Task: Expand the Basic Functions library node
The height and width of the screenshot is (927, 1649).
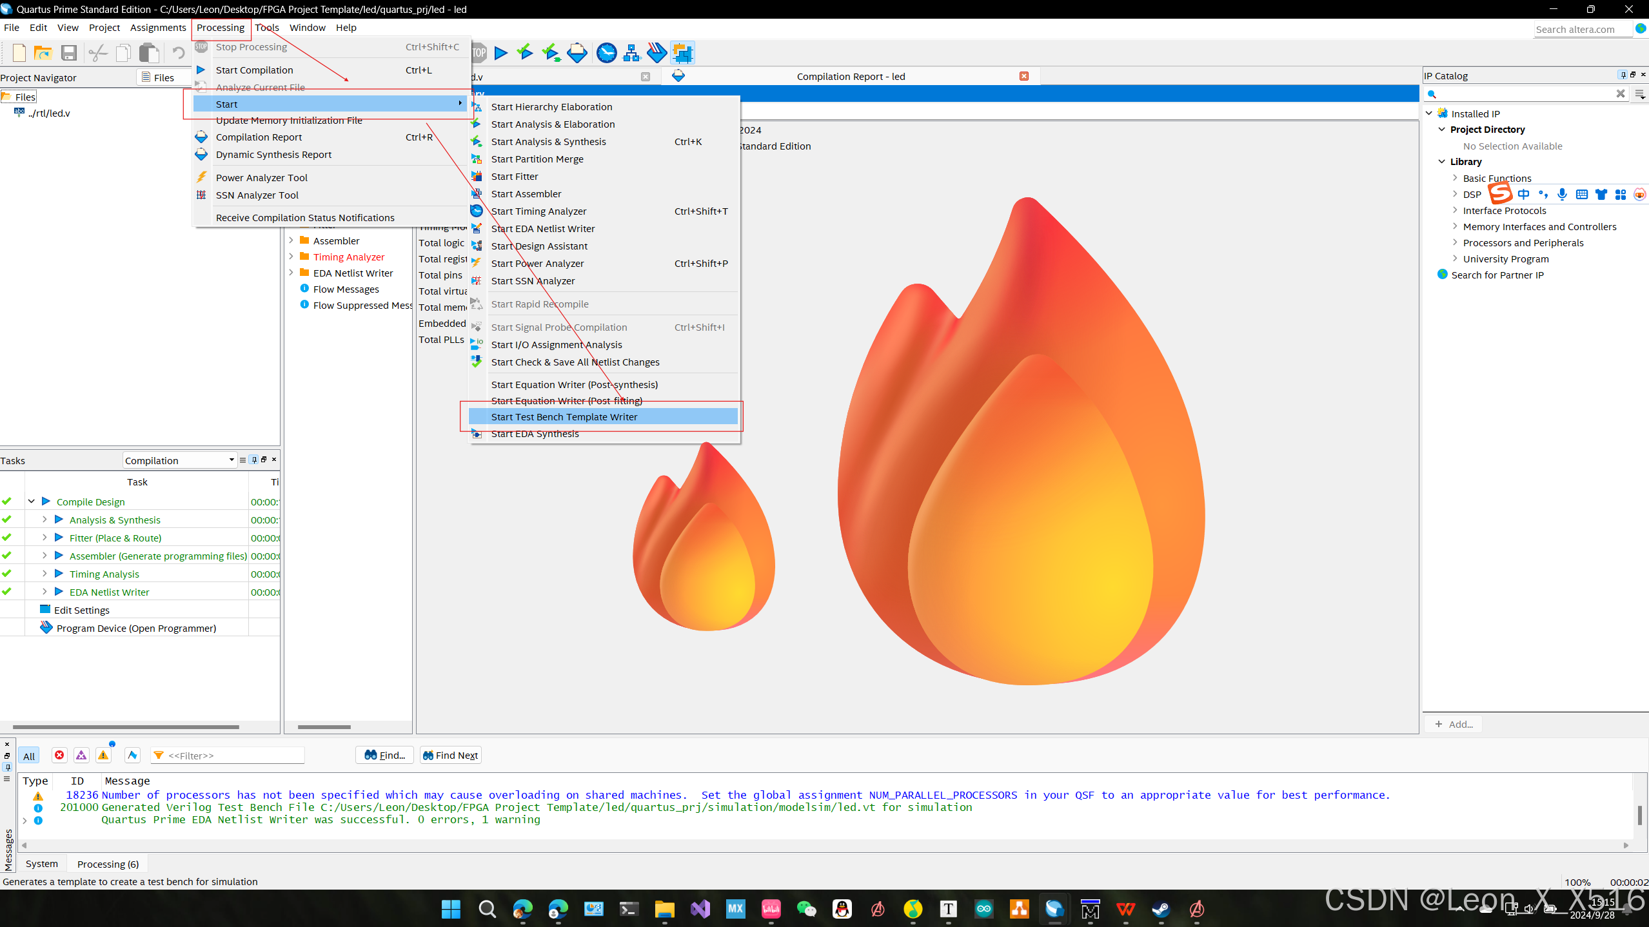Action: pos(1455,178)
